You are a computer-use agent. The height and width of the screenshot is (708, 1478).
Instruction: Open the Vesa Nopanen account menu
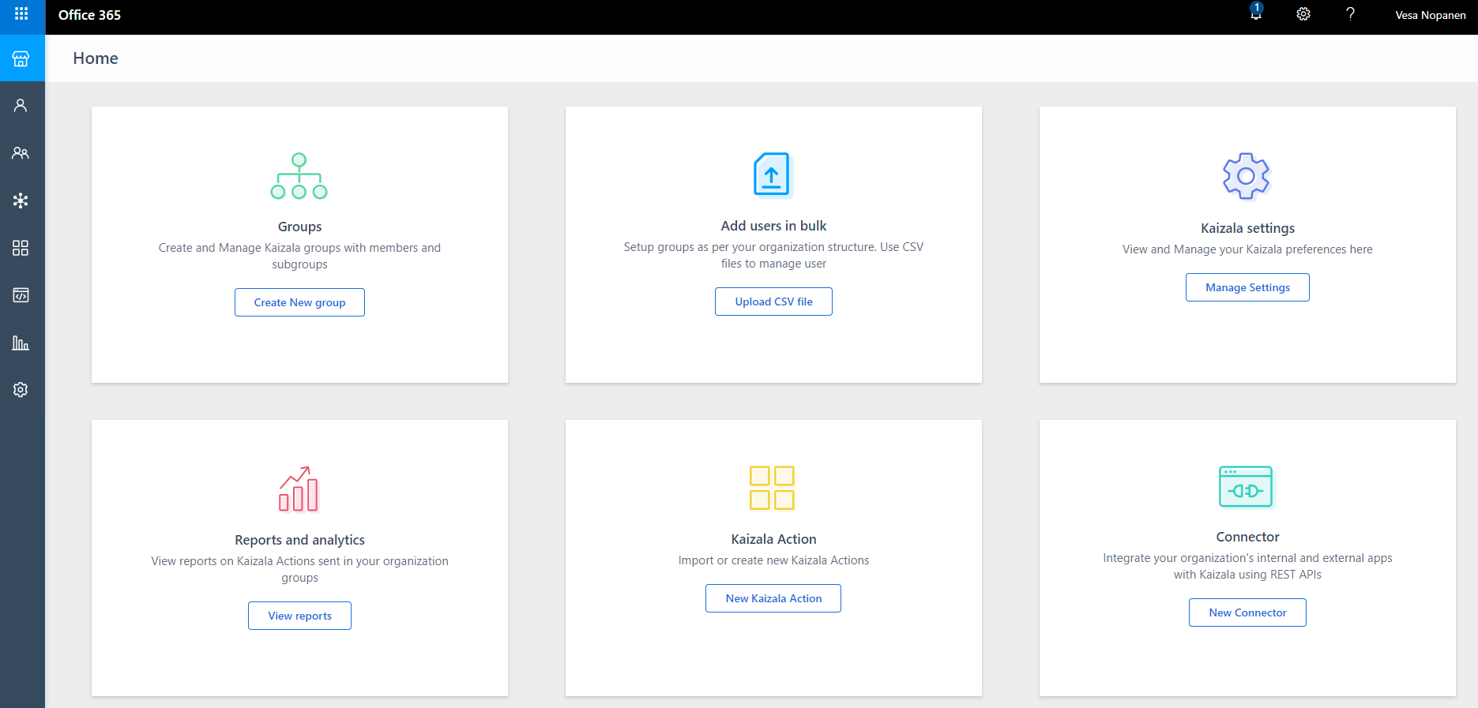pos(1430,15)
